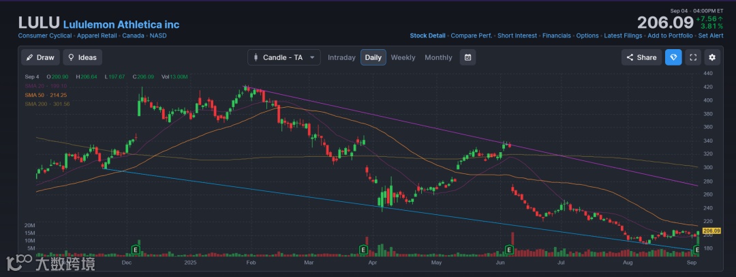The height and width of the screenshot is (277, 736).
Task: Click the SMA 200 legend label
Action: [x=47, y=104]
